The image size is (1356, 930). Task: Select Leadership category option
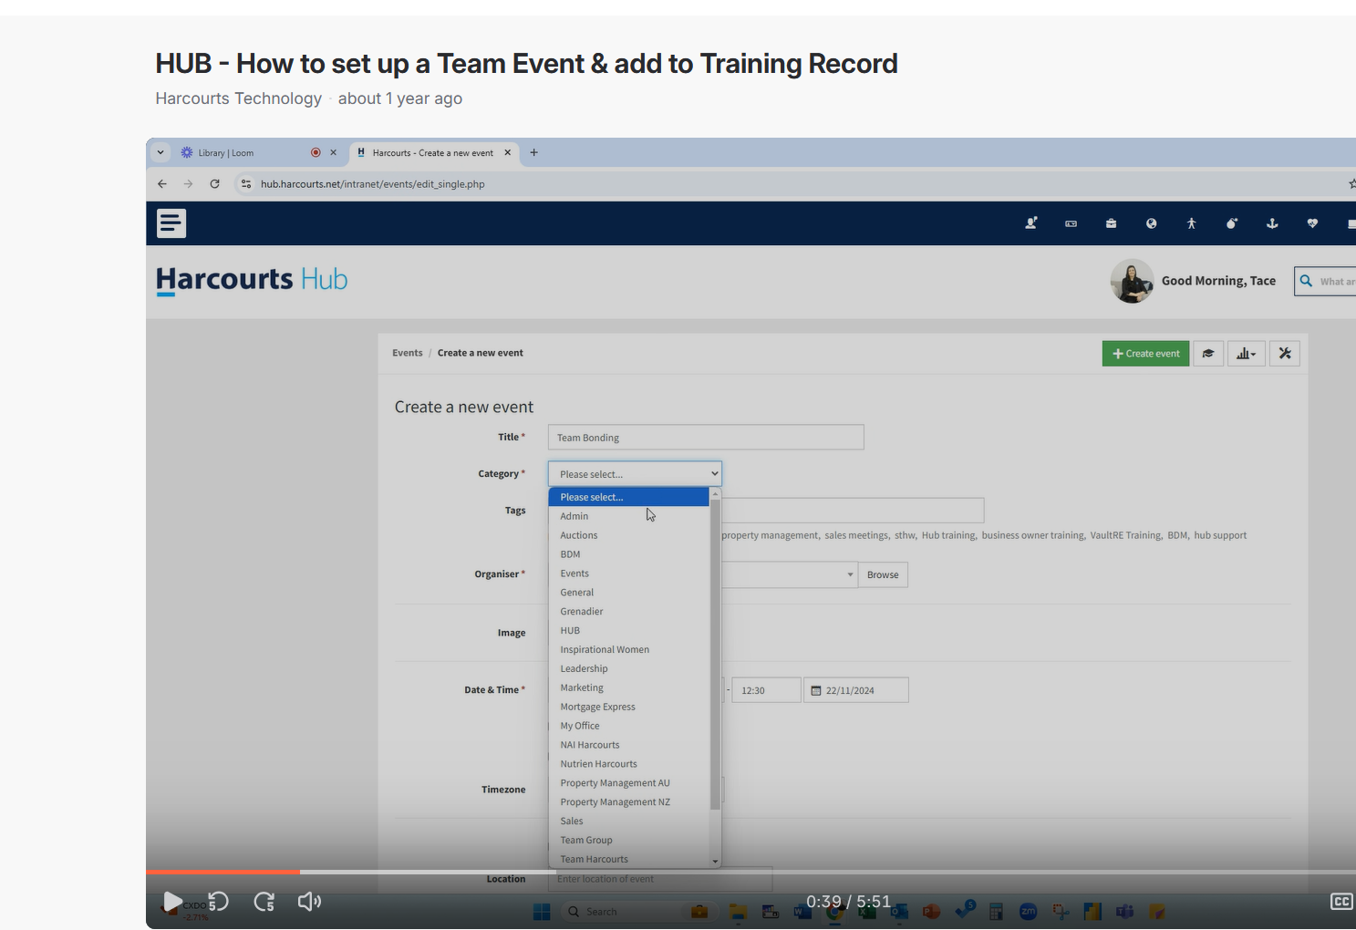[x=628, y=669]
